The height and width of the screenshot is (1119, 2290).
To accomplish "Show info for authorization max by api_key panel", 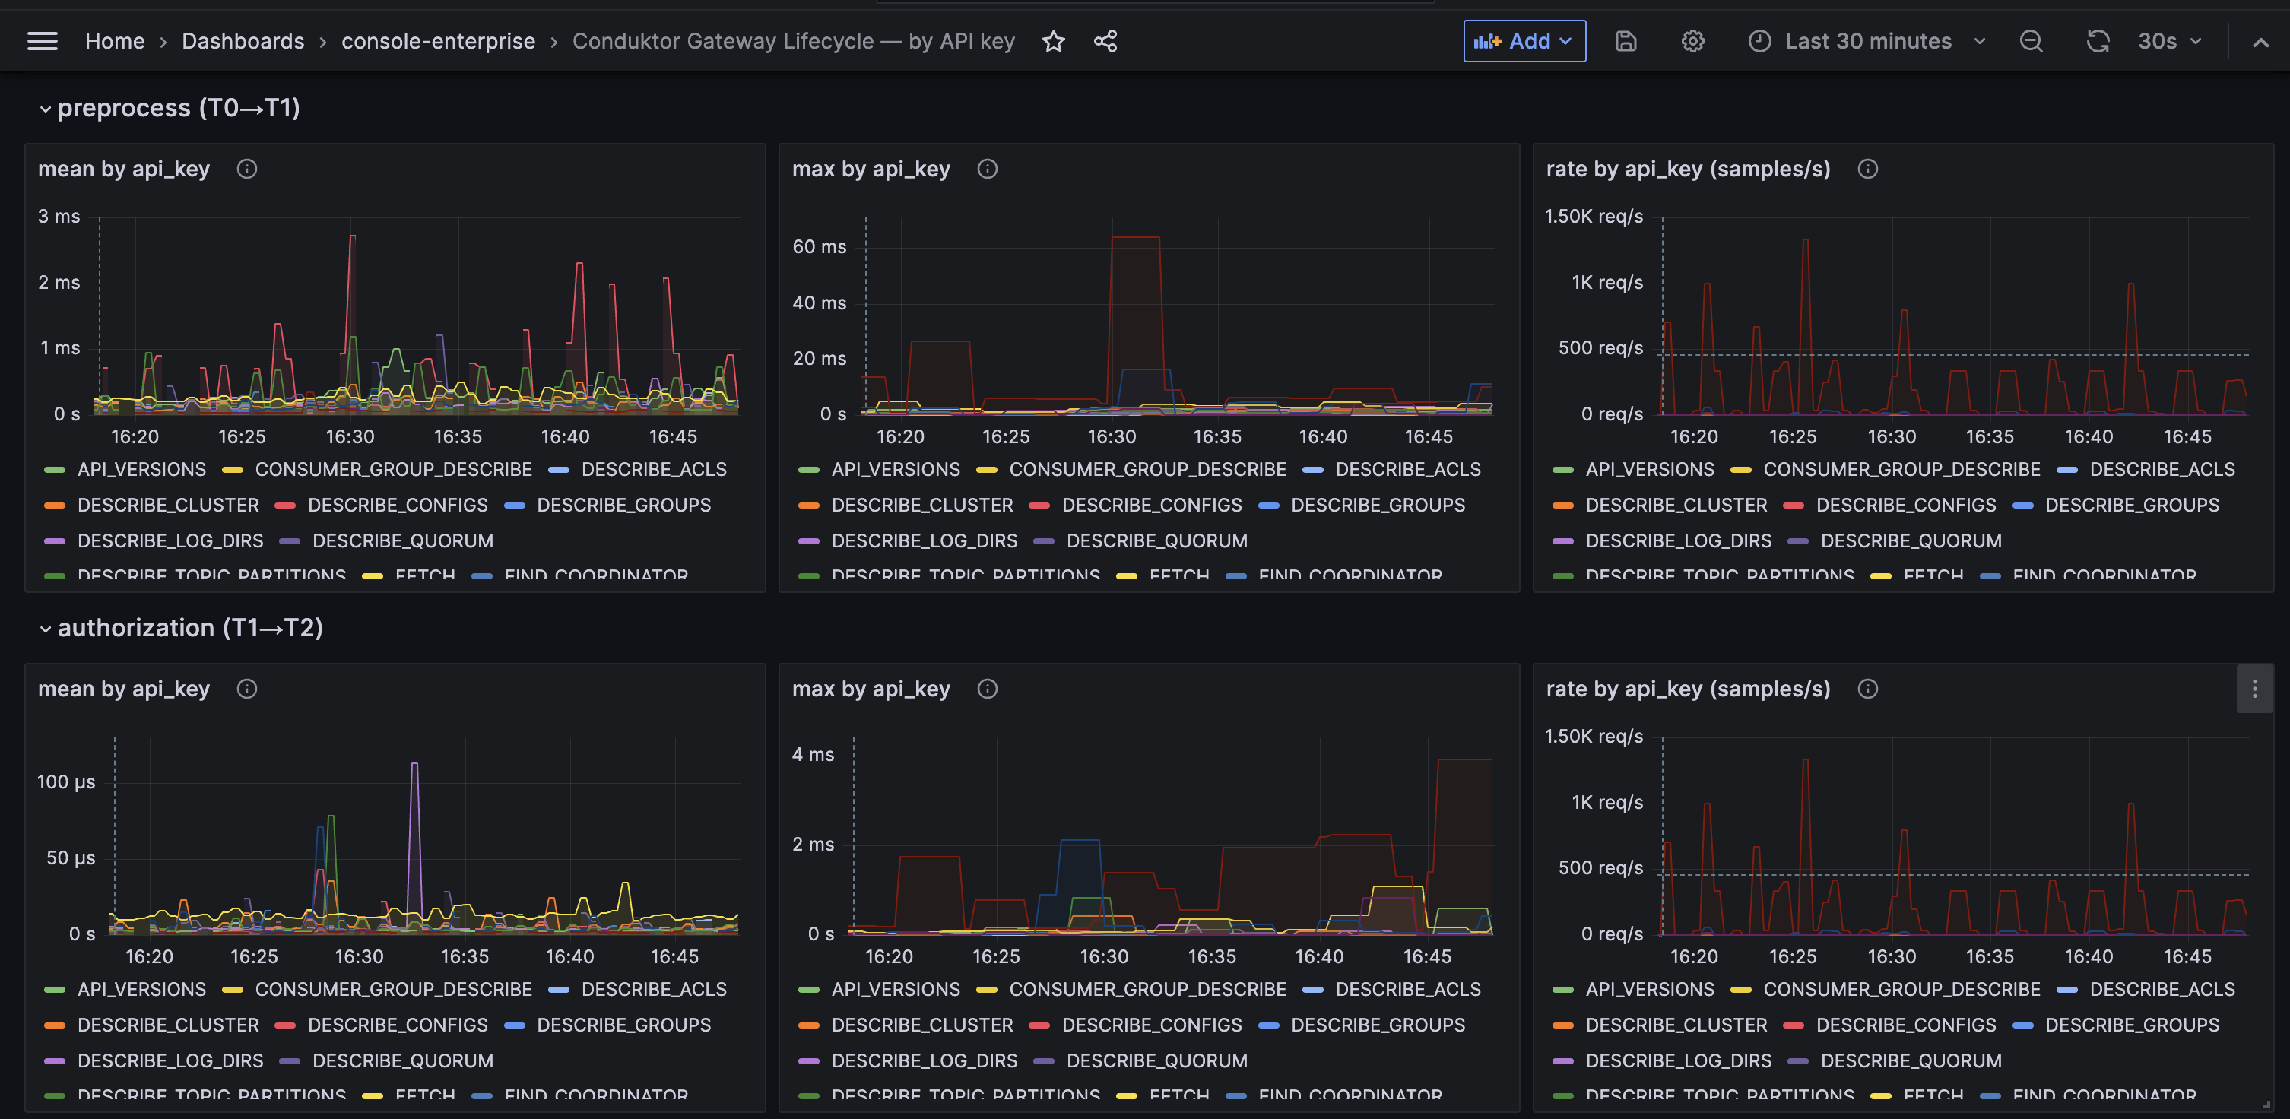I will coord(988,689).
